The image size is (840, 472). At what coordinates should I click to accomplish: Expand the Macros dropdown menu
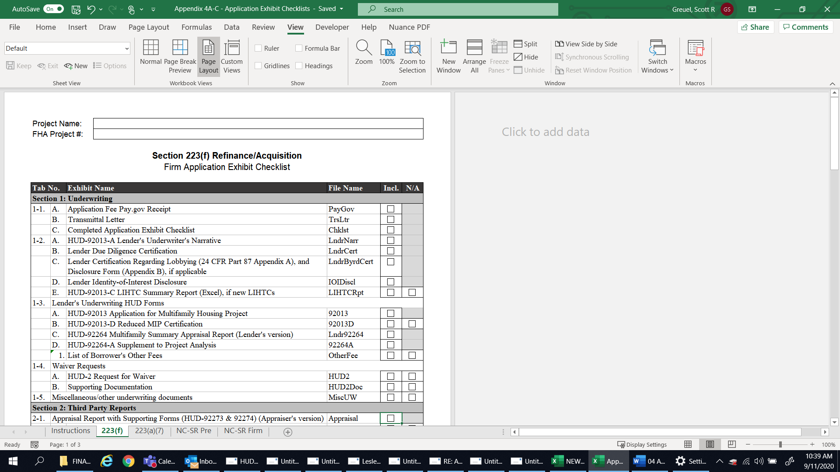695,70
